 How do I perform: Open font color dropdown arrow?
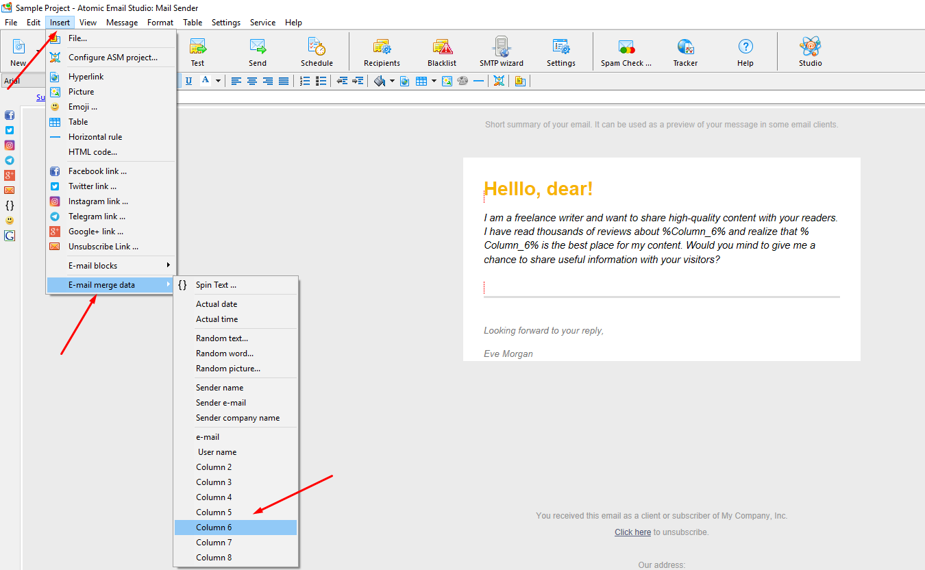coord(218,81)
